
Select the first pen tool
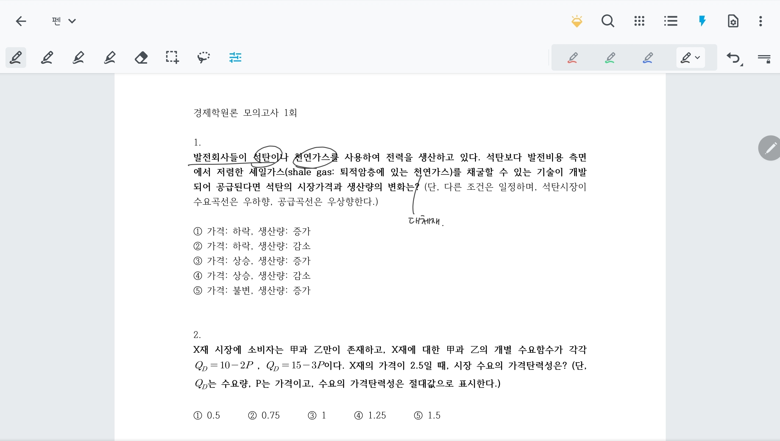coord(16,57)
